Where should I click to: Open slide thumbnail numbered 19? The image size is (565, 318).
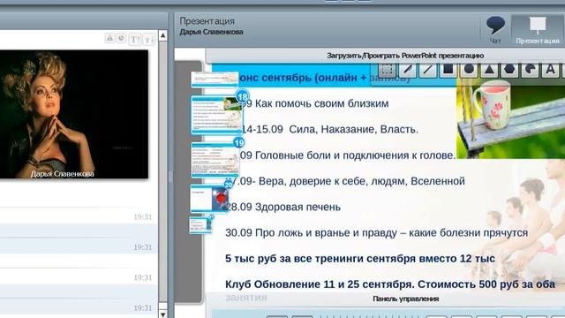(215, 160)
